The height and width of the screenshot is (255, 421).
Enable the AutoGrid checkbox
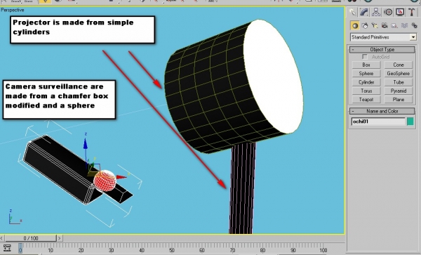364,57
